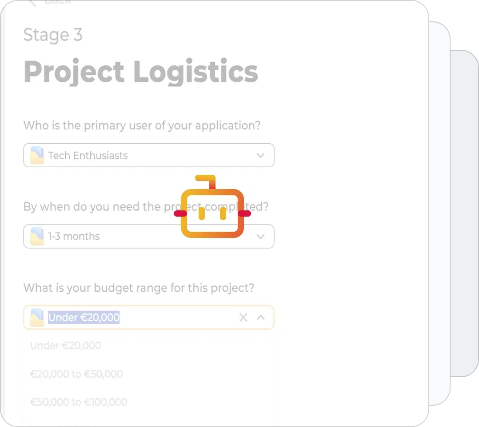This screenshot has height=427, width=479.
Task: Click the Project Logistics heading
Action: click(x=141, y=72)
